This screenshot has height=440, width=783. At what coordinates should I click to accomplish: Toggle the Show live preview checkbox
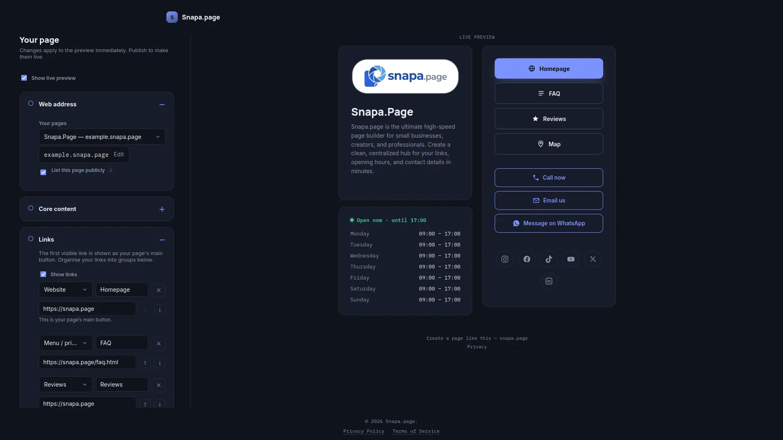point(24,78)
